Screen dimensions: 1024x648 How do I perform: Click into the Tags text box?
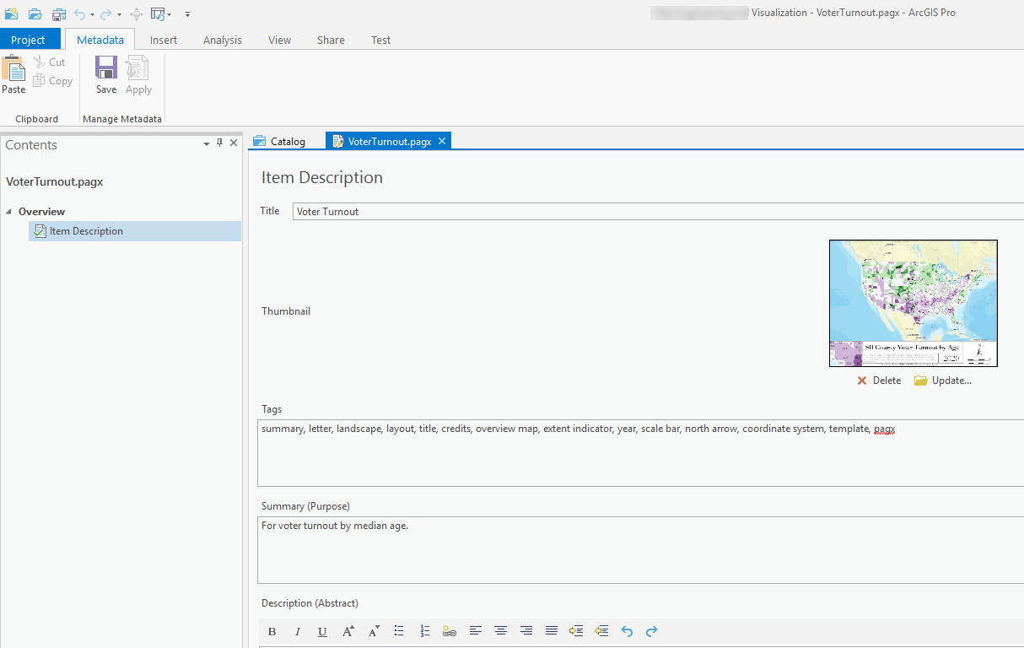(x=640, y=453)
